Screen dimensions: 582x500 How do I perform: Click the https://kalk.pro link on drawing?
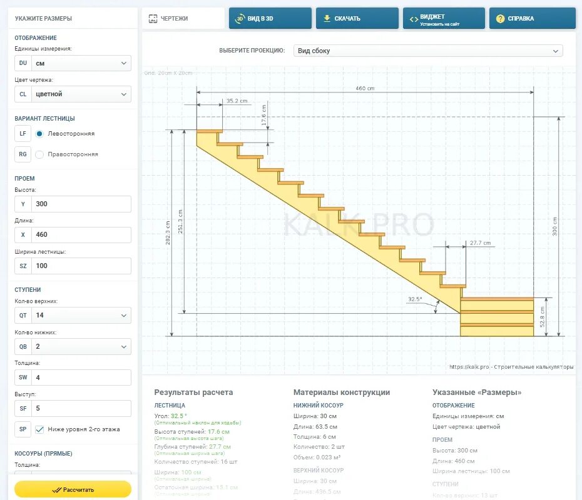469,367
